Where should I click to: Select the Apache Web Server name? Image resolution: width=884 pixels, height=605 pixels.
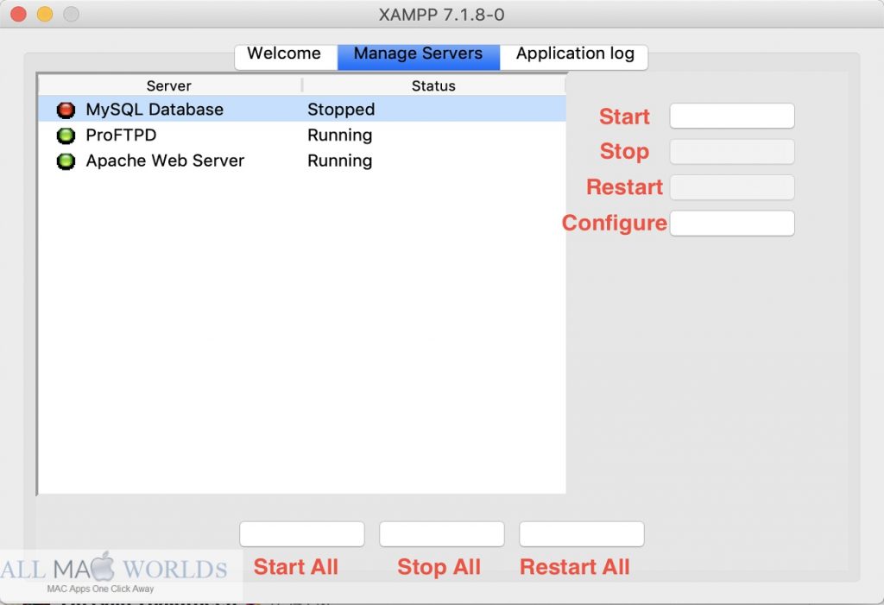click(x=165, y=161)
